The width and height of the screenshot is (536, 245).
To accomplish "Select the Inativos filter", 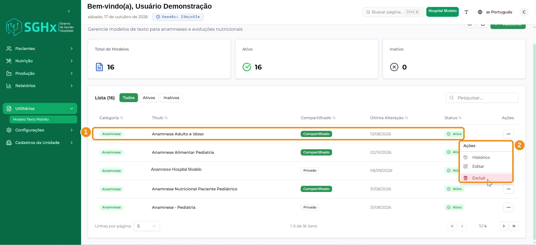I will coord(171,98).
